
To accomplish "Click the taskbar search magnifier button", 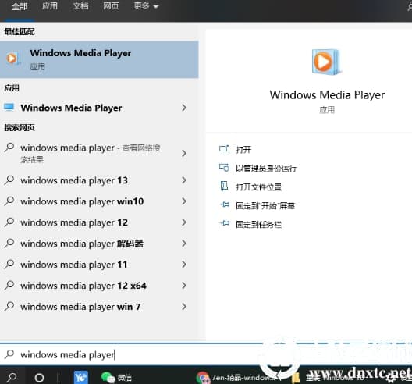I will pos(12,378).
